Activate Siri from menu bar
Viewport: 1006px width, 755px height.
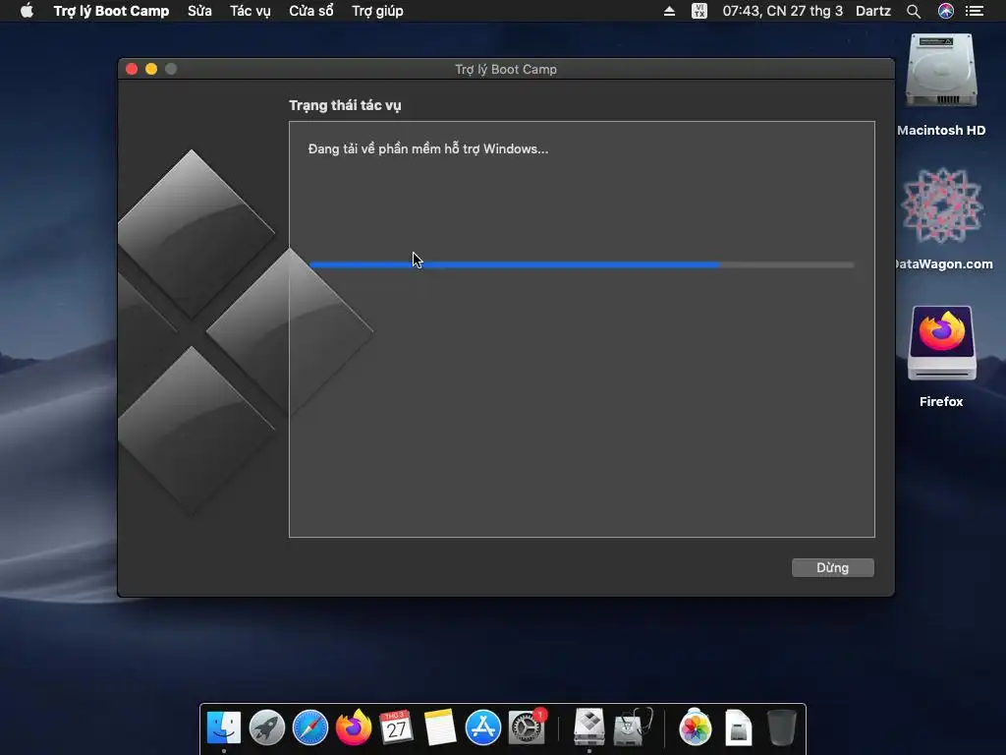point(946,11)
